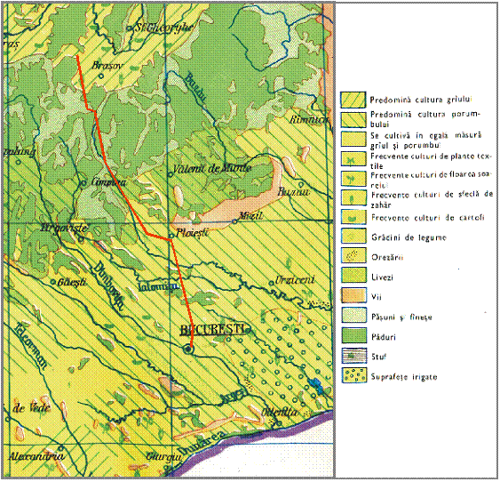Screen dimensions: 500x482
Task: Click the Giurgiu town label
Action: 164,456
